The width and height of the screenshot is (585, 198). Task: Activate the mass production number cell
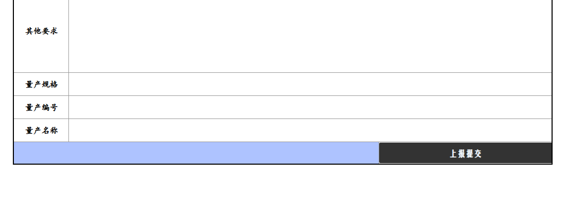pyautogui.click(x=310, y=107)
